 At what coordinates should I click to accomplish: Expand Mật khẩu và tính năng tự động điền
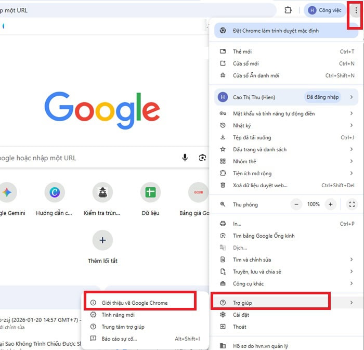pos(287,113)
